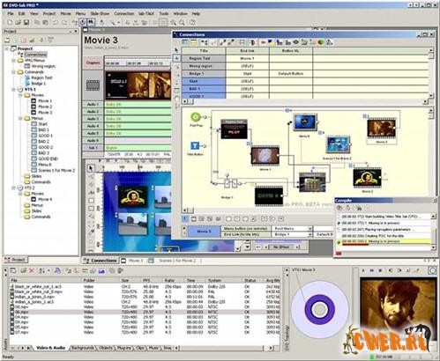This screenshot has height=361, width=440.
Task: Select Wrong region in Project tree
Action: pos(43,66)
